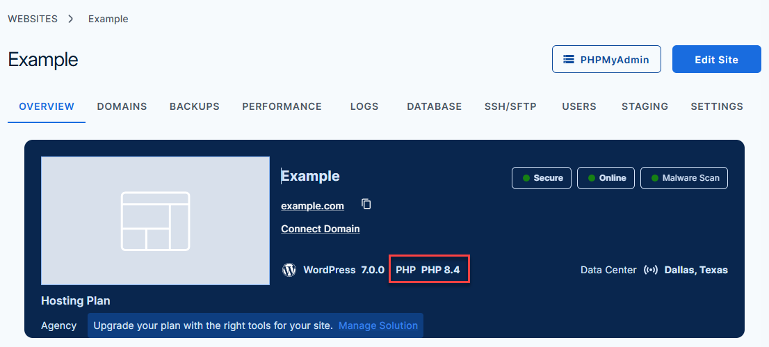Click the Dallas, Texas location text
The width and height of the screenshot is (769, 347).
point(696,270)
